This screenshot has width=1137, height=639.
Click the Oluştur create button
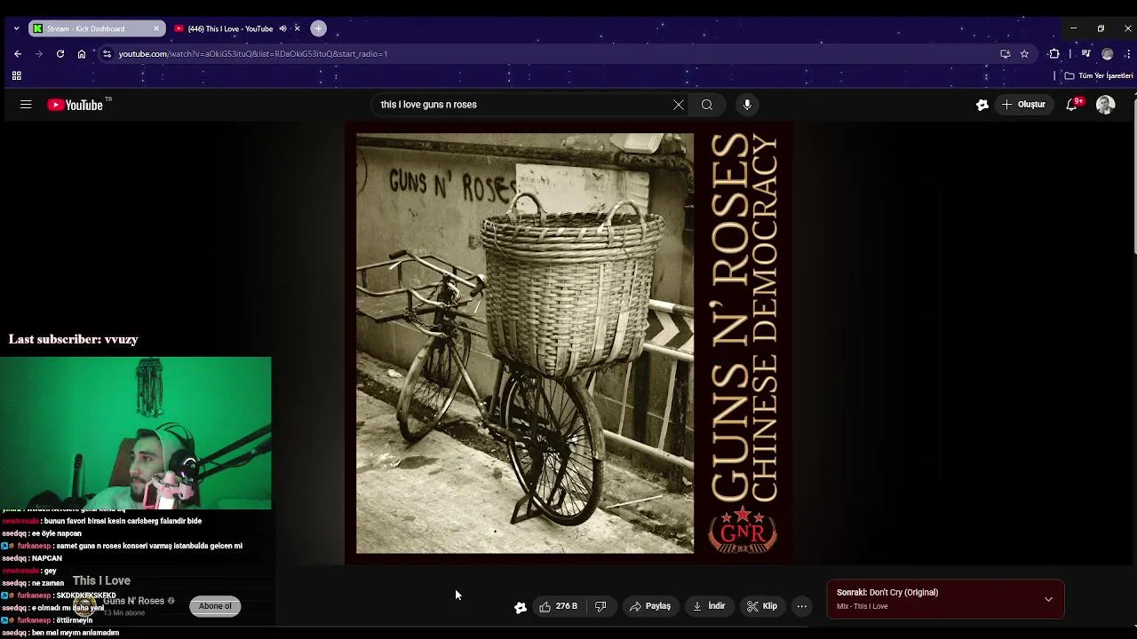click(x=1023, y=105)
